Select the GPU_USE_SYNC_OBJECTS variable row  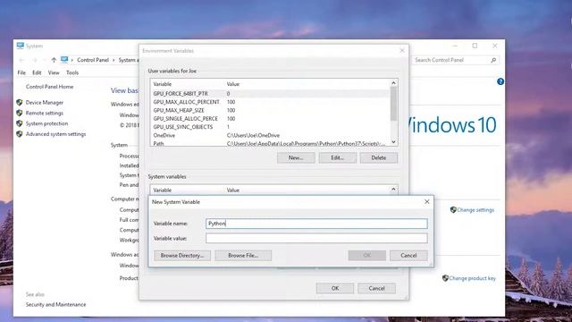(x=270, y=127)
